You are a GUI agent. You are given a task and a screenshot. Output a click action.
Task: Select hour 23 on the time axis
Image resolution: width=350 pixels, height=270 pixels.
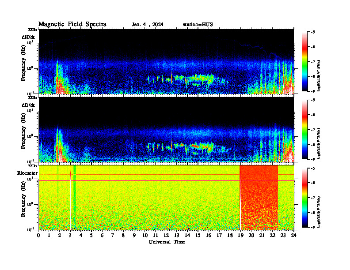pyautogui.click(x=283, y=235)
